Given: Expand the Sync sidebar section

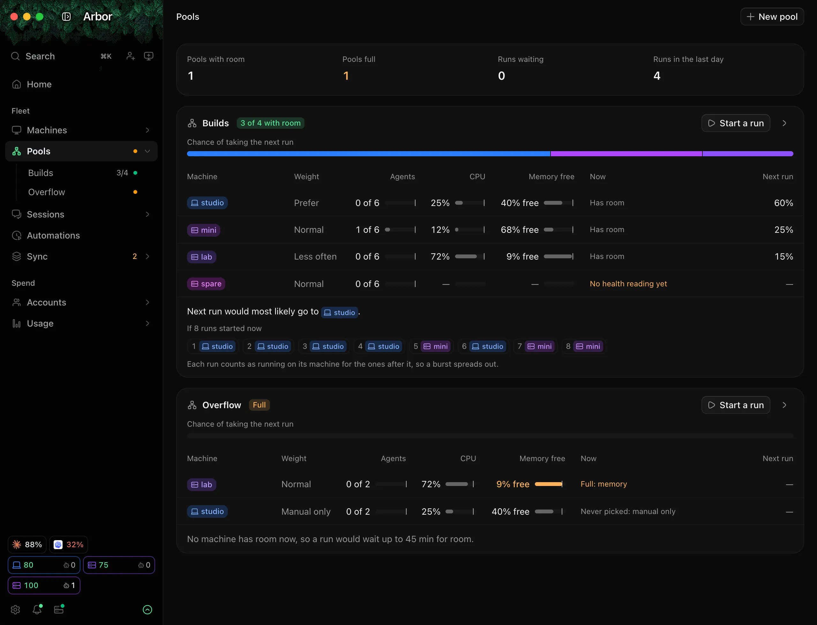Looking at the screenshot, I should tap(147, 256).
